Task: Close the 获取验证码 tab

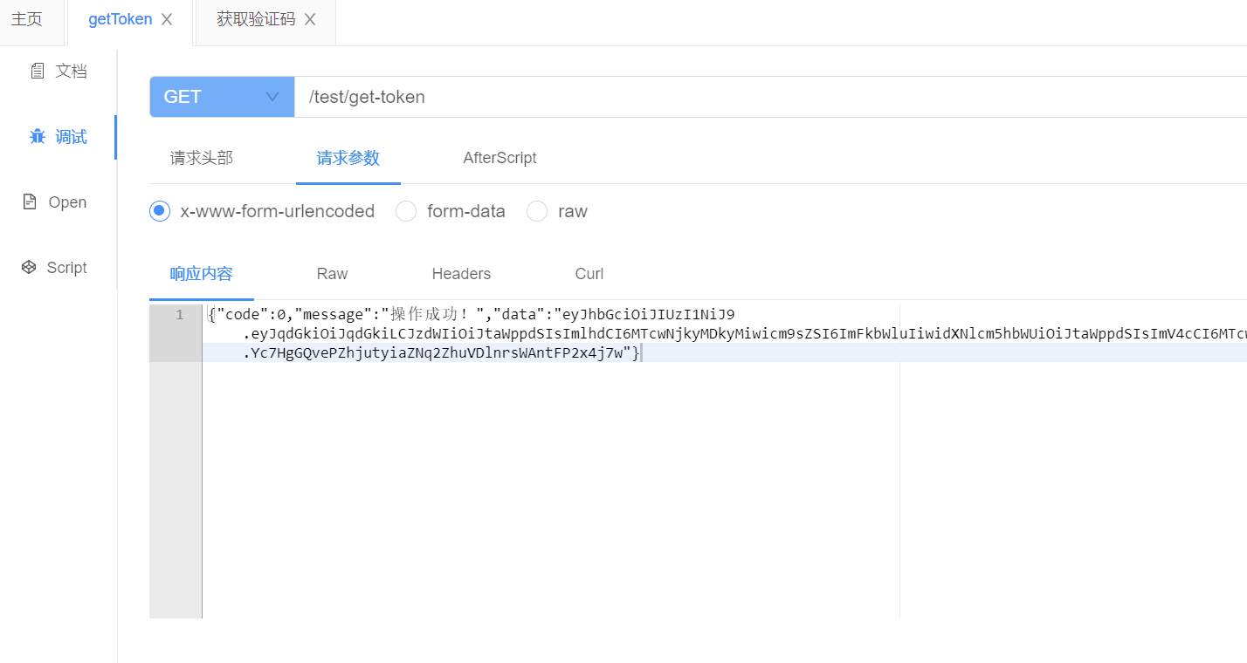Action: (309, 19)
